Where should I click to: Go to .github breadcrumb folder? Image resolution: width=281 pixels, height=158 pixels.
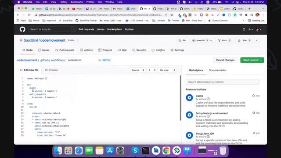[x=44, y=60]
